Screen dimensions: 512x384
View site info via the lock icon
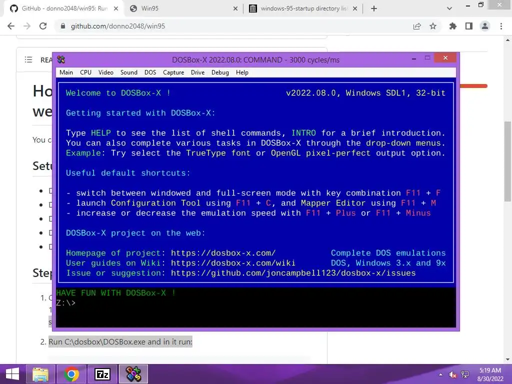pos(63,26)
